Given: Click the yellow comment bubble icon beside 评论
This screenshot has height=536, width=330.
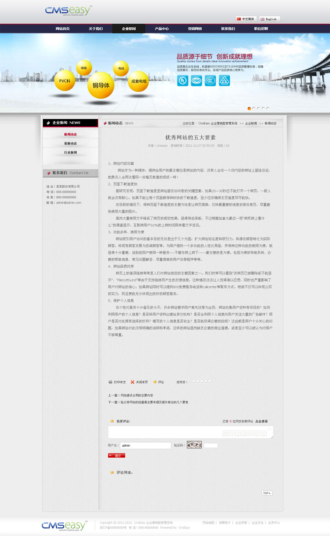Looking at the screenshot, I should coord(155,382).
